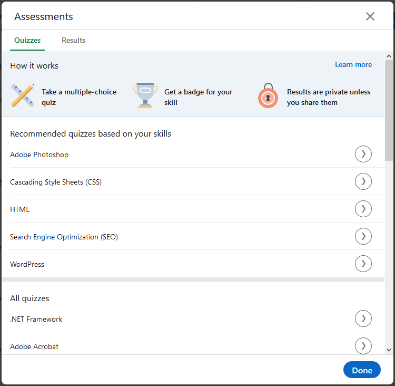
Task: Open the Search Engine Optimization quiz chevron
Action: pos(363,236)
